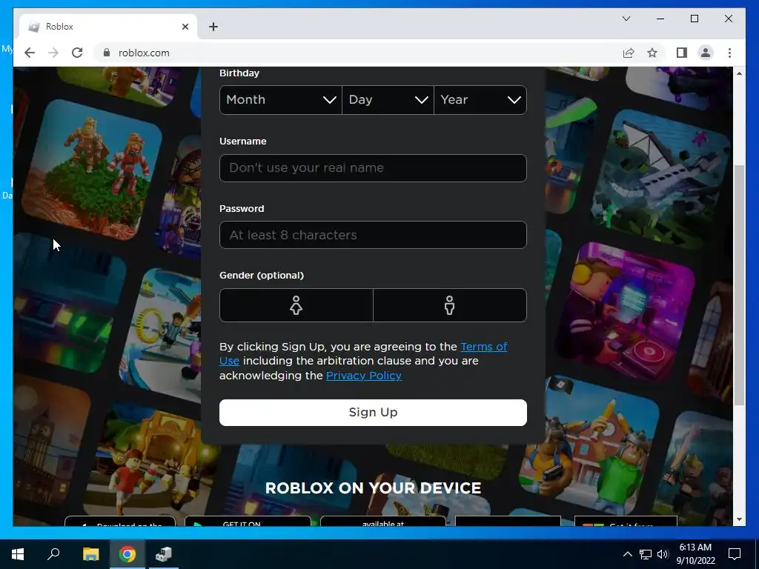
Task: Open the Privacy Policy link
Action: [x=363, y=376]
